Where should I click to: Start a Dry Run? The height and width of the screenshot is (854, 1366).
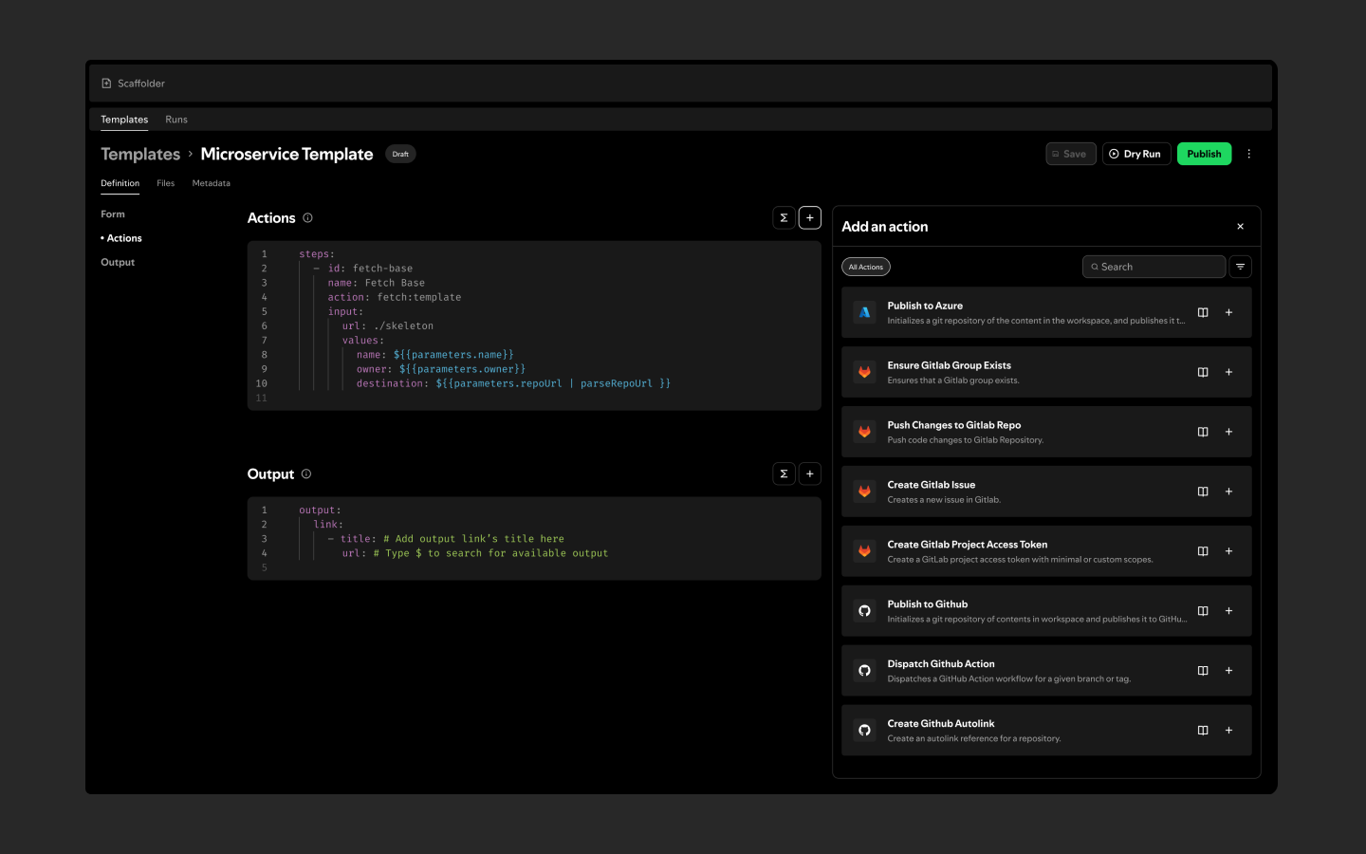coord(1136,154)
